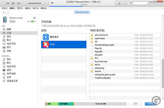Open 信息 info in sidebar
Viewport: 164px width, 108px height.
19,51
